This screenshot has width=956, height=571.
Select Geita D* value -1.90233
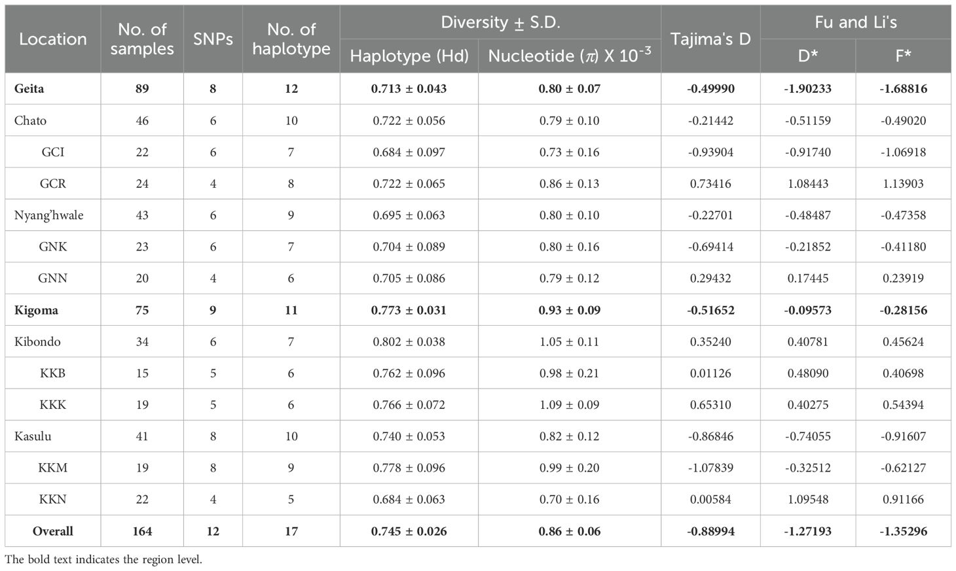click(x=808, y=88)
